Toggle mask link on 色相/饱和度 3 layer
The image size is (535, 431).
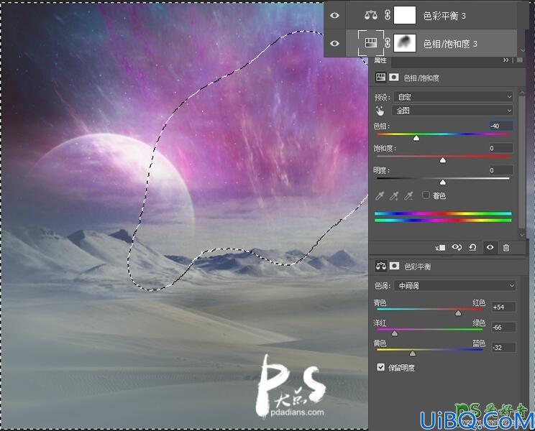(x=388, y=43)
